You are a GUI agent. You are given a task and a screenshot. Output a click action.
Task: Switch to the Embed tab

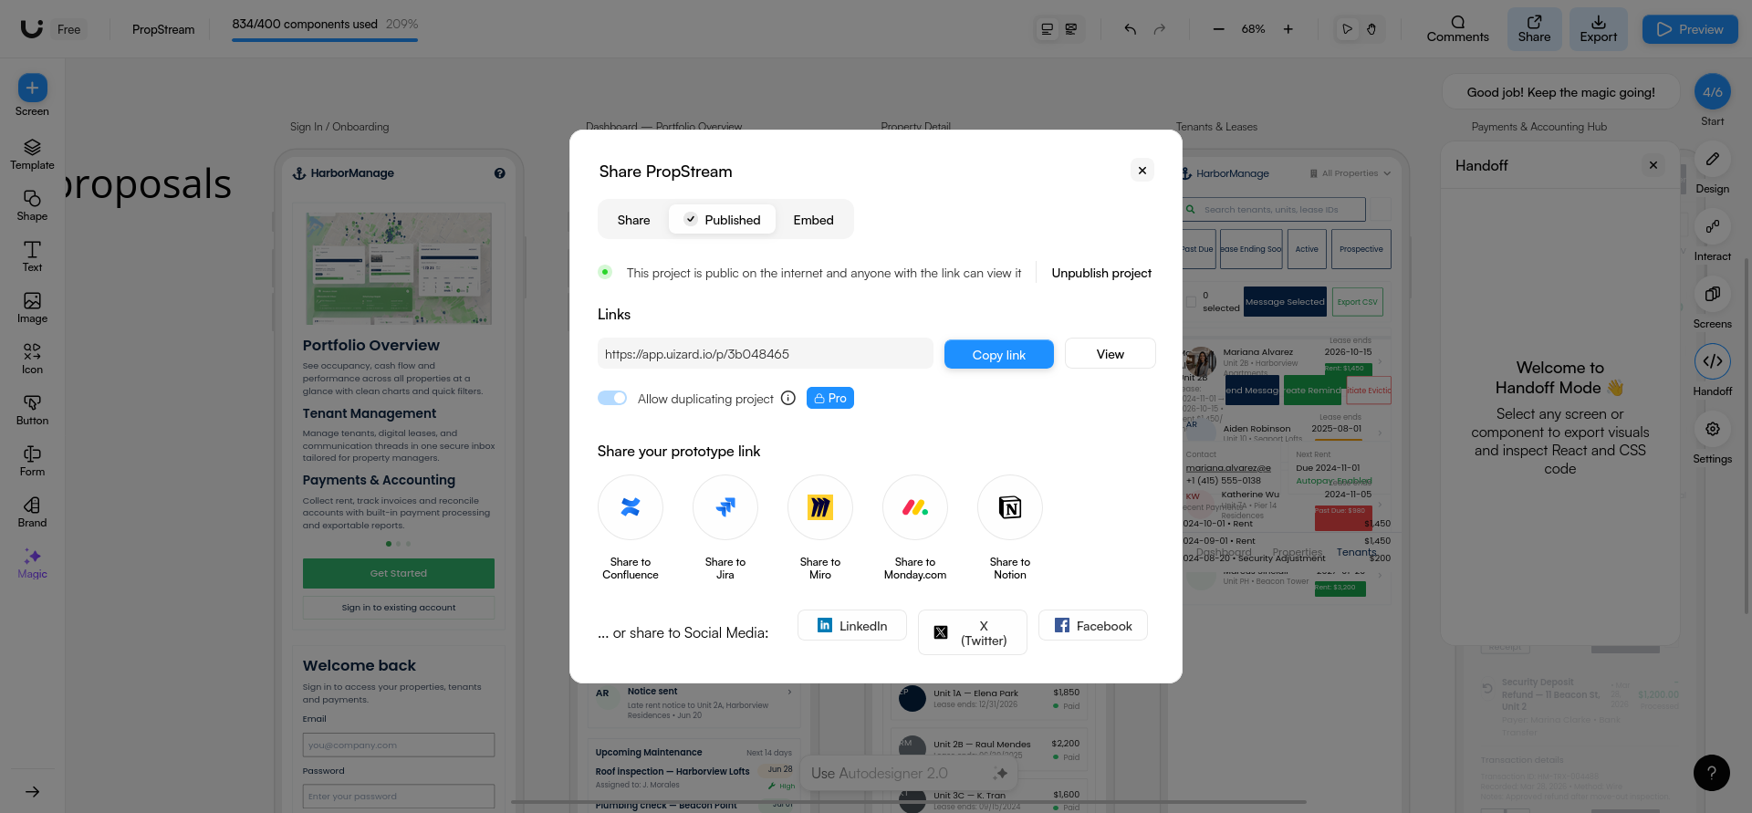(x=813, y=220)
